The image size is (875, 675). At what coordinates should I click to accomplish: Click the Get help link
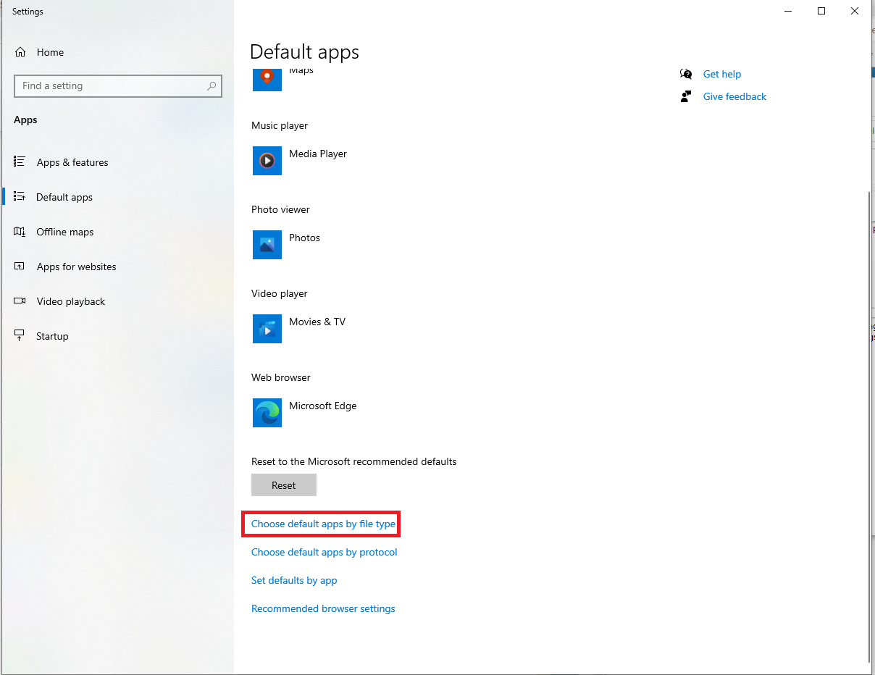(722, 74)
